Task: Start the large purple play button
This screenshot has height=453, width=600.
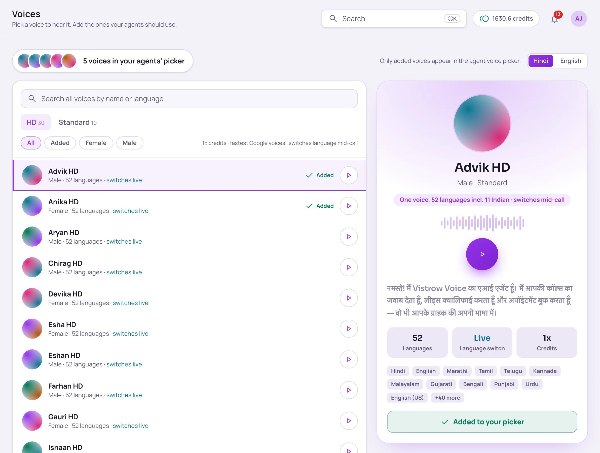Action: (x=482, y=254)
